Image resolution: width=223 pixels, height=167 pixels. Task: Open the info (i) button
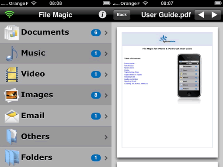(x=102, y=14)
